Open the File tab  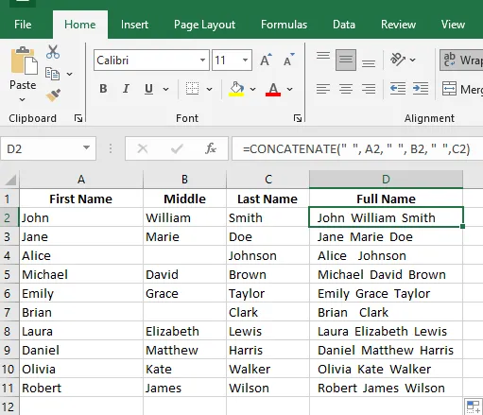[x=23, y=25]
